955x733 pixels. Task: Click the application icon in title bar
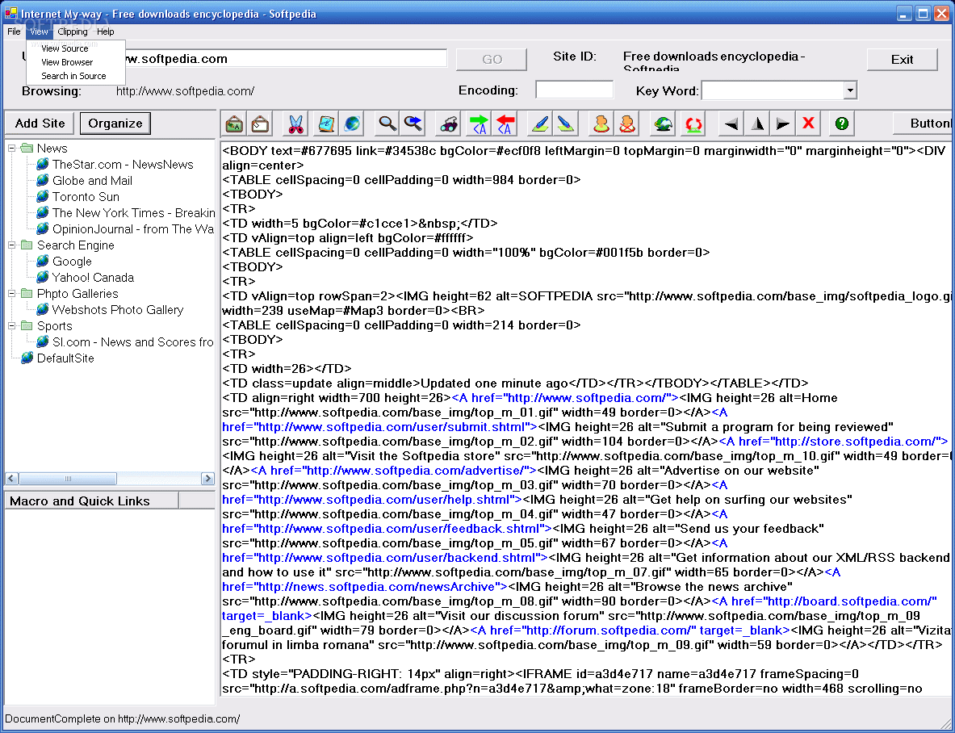pyautogui.click(x=10, y=14)
